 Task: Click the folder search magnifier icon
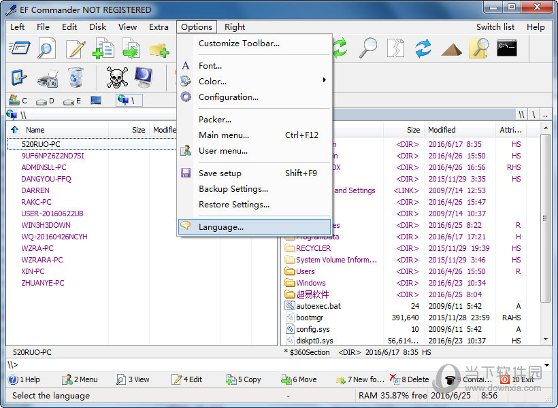coord(479,48)
